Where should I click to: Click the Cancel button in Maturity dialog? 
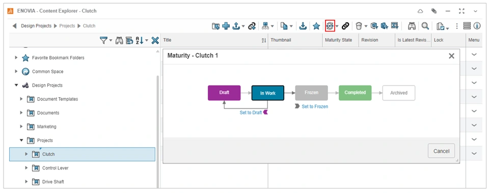441,151
